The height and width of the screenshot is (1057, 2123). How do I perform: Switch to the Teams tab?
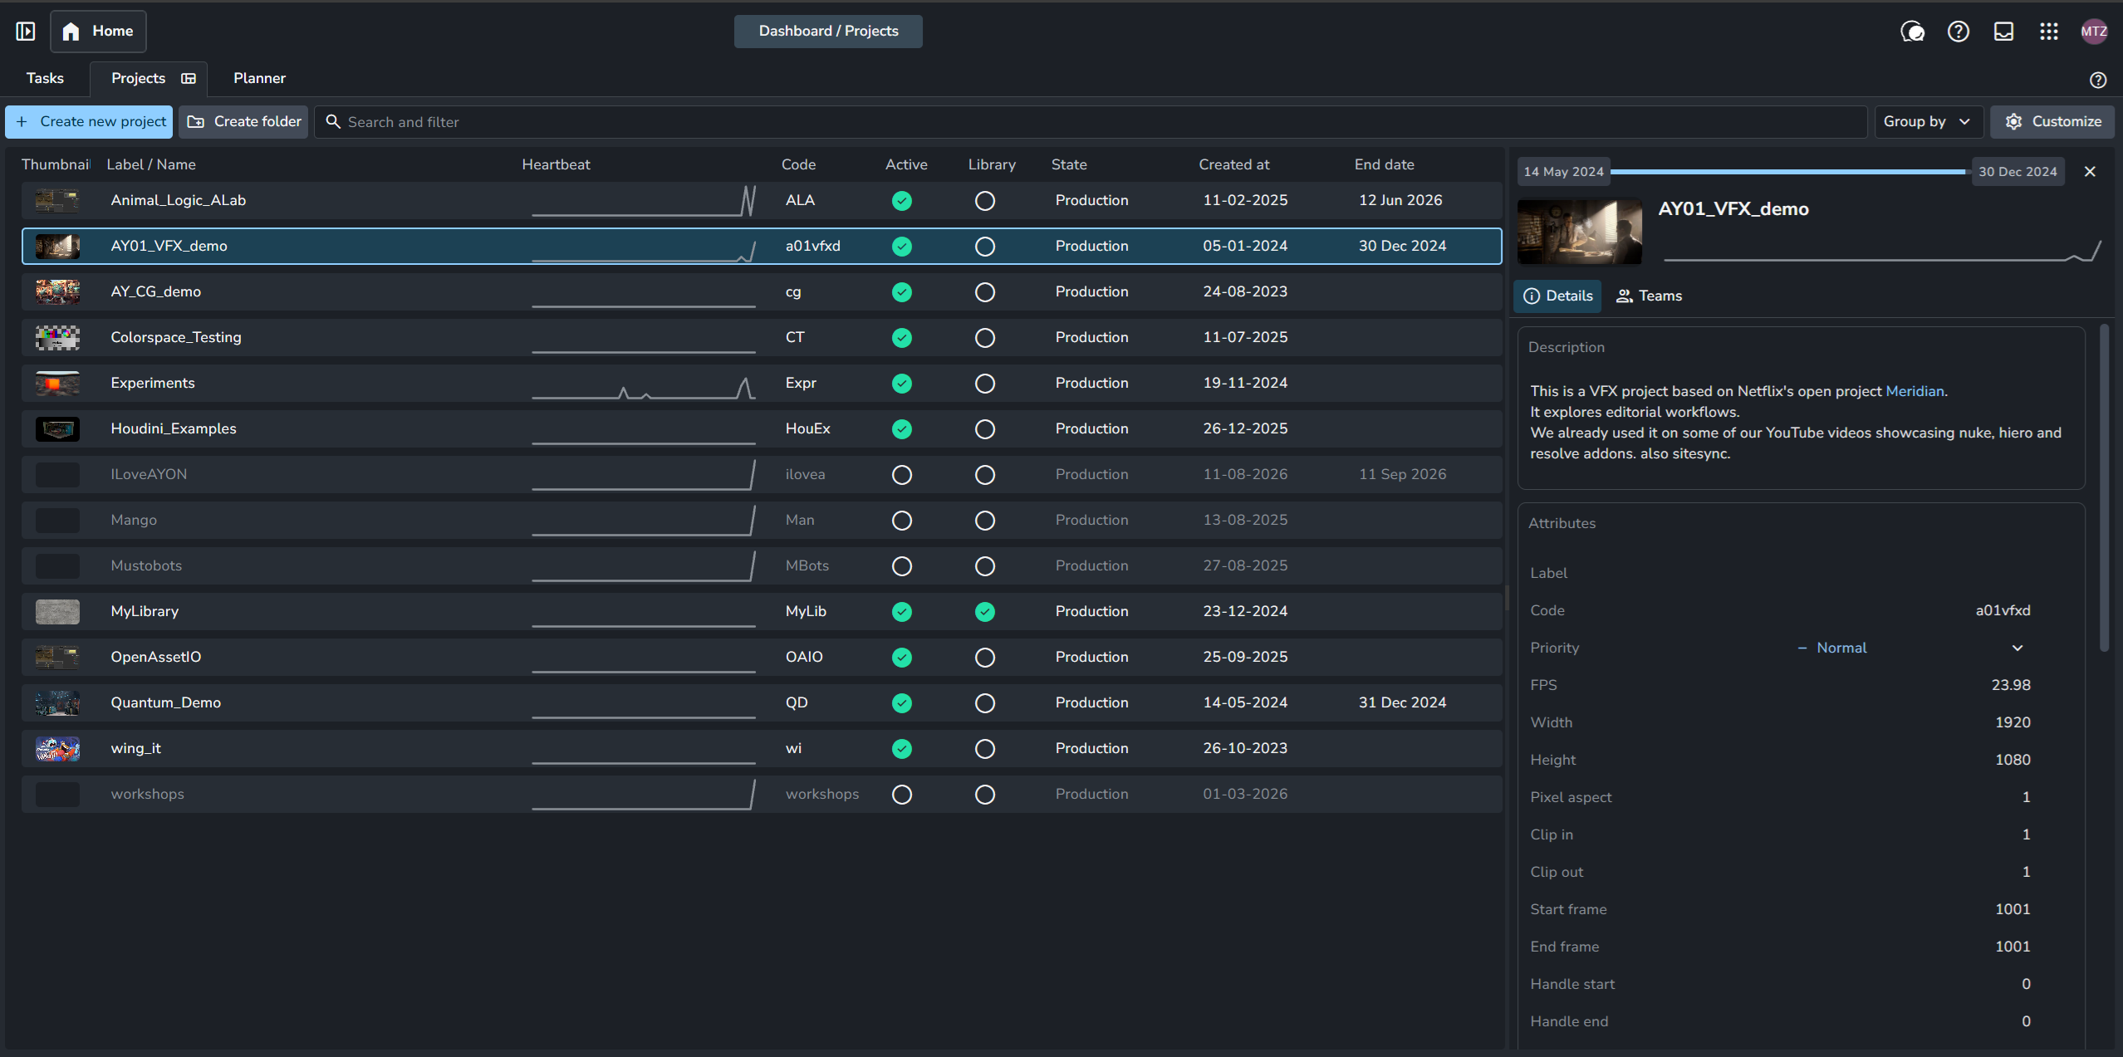1650,296
